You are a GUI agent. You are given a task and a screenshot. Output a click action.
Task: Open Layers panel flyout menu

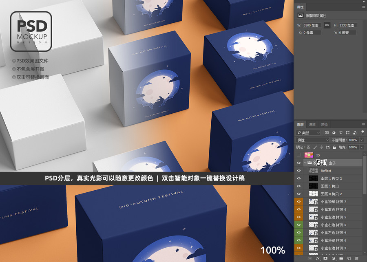[363, 124]
